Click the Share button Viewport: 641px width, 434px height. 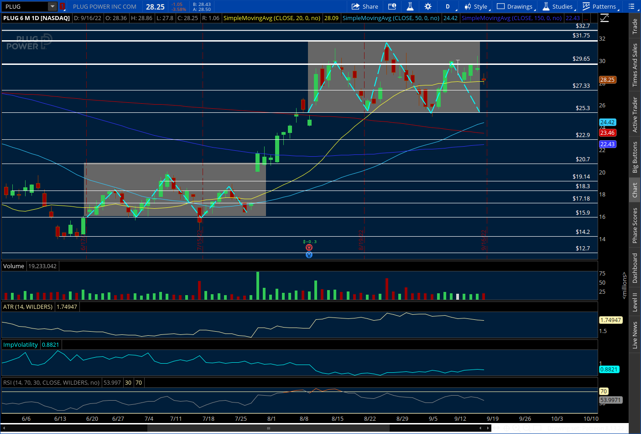365,6
